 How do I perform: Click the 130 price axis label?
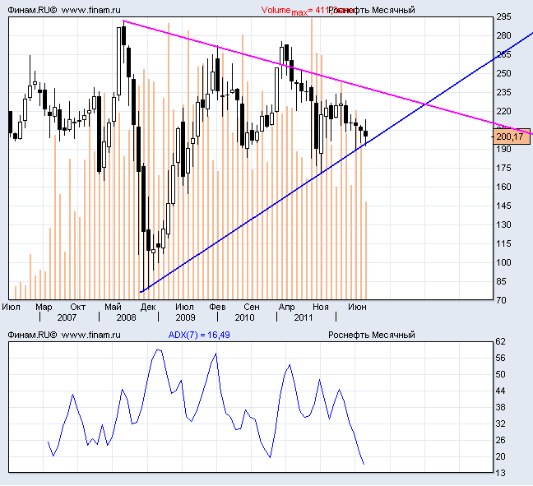point(503,225)
